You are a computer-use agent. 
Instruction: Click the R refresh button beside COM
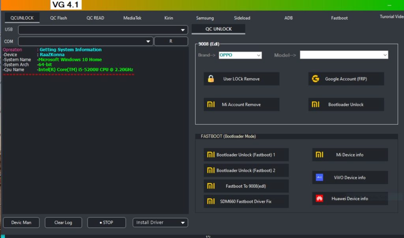click(x=171, y=41)
